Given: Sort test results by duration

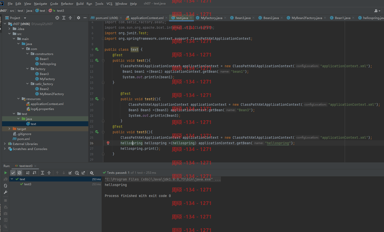Looking at the screenshot, I should [34, 173].
